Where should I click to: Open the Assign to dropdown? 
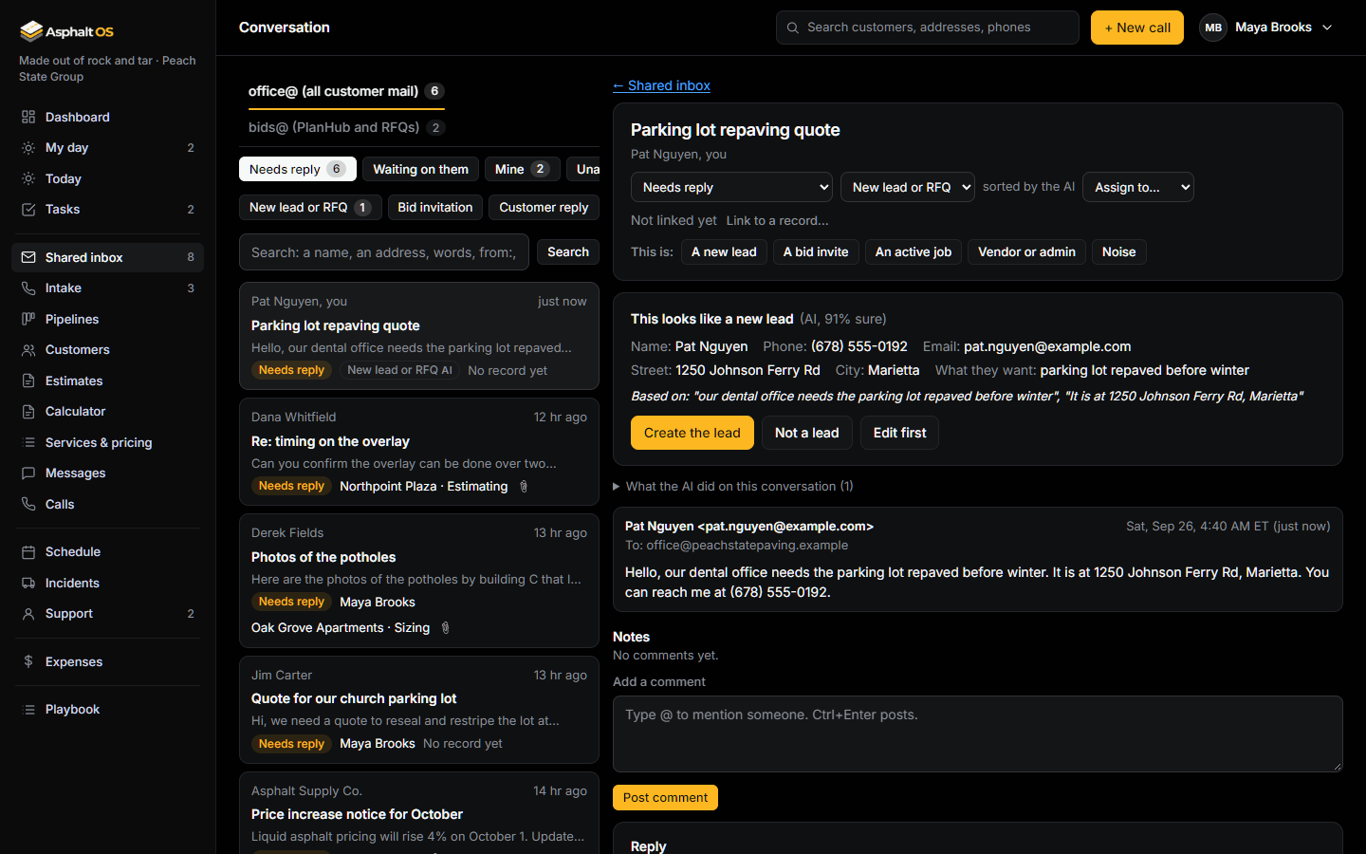point(1138,187)
